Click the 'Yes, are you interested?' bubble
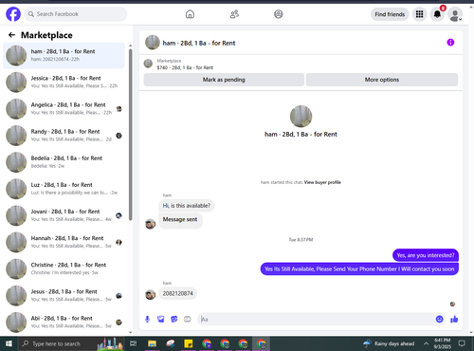This screenshot has width=474, height=351. 426,255
